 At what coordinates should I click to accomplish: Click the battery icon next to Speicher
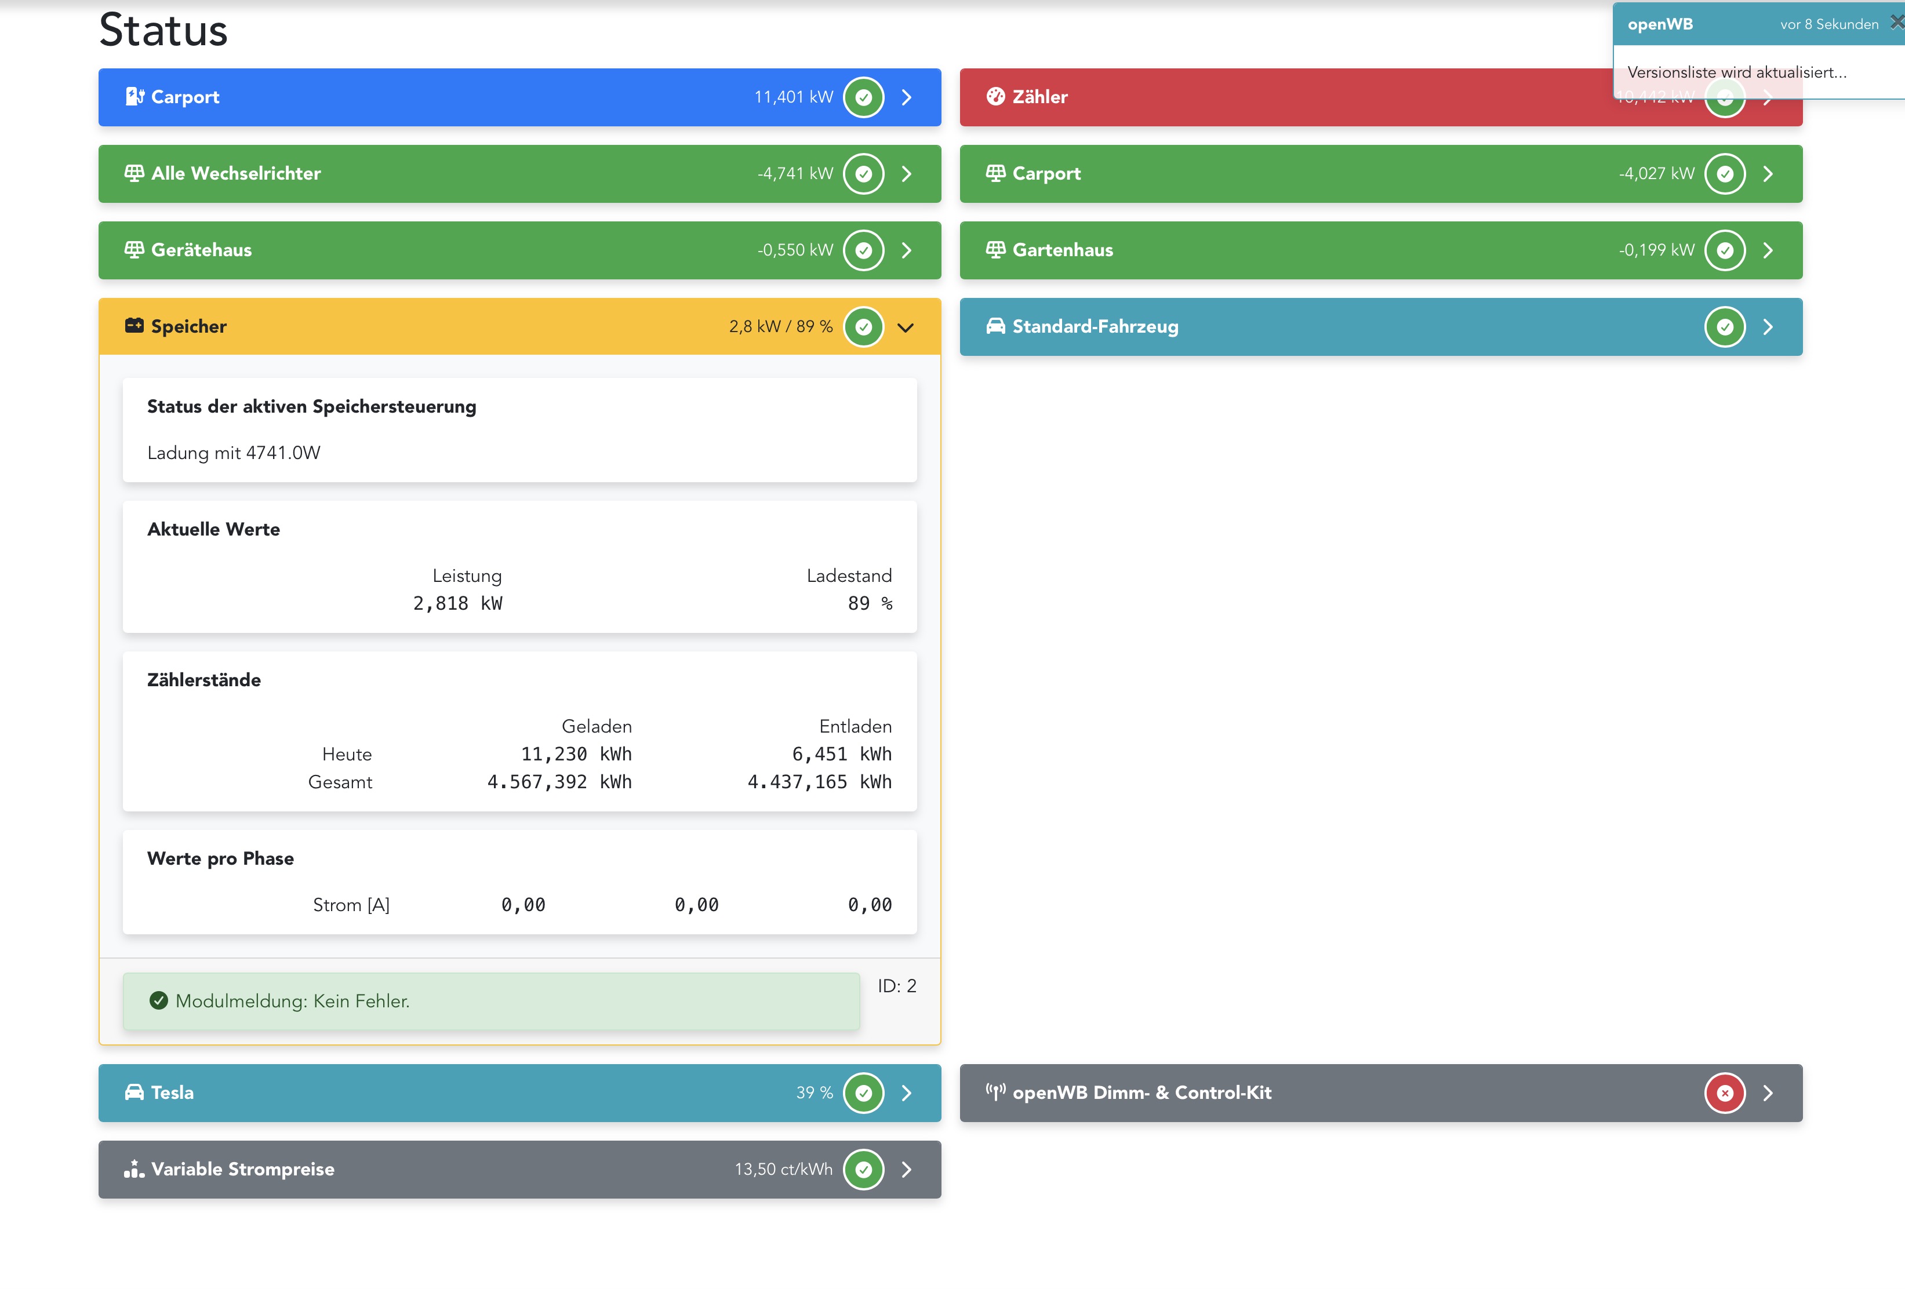pyautogui.click(x=134, y=326)
